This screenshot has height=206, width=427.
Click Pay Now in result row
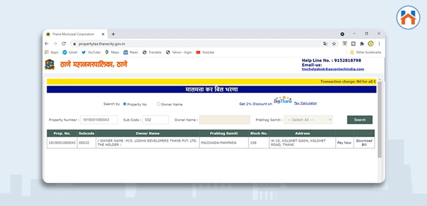(344, 143)
